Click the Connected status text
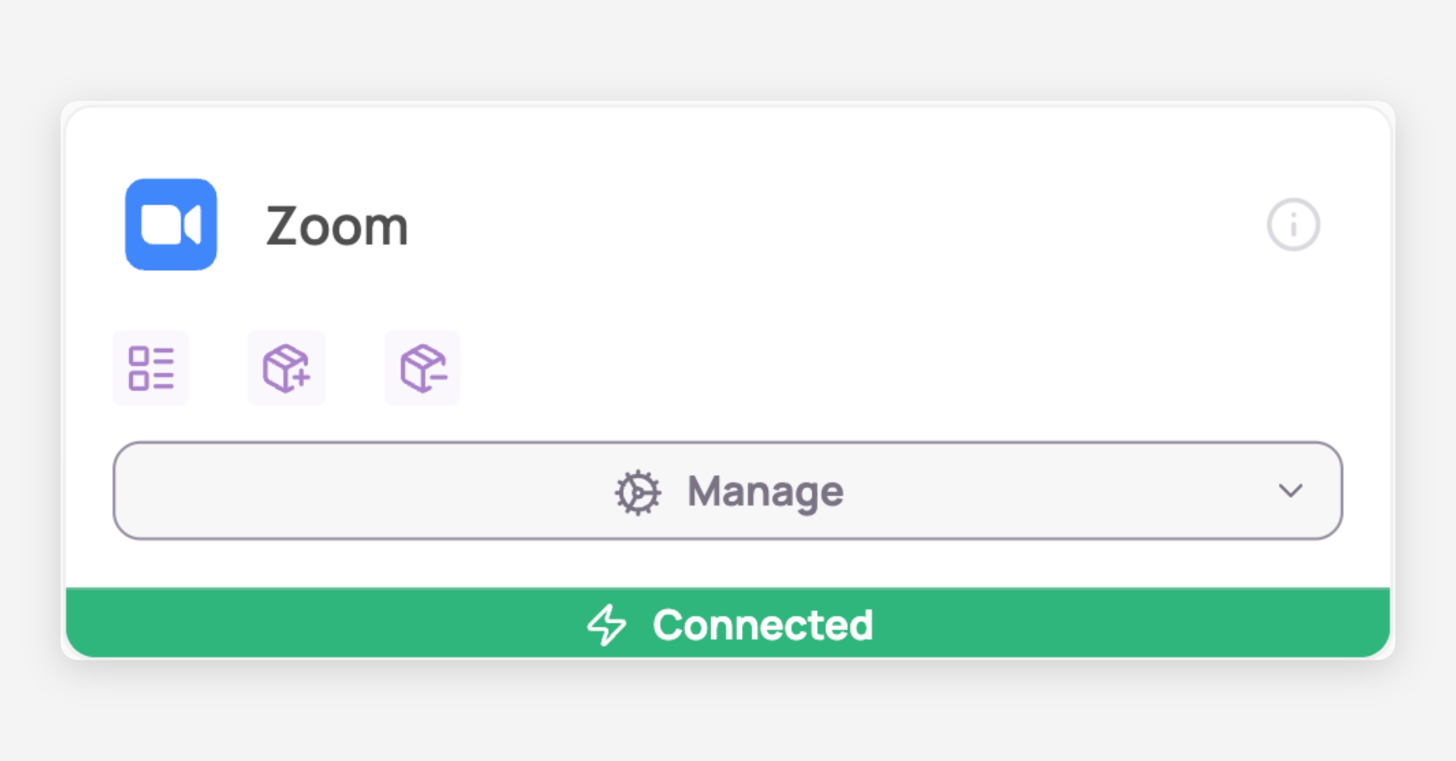 (x=763, y=624)
